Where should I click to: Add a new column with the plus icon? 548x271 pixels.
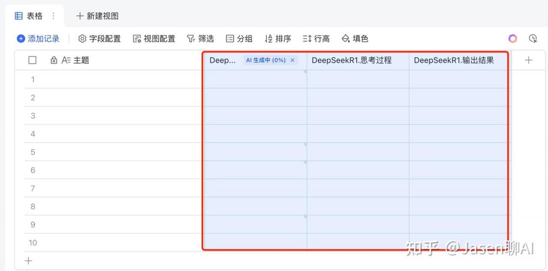click(528, 60)
